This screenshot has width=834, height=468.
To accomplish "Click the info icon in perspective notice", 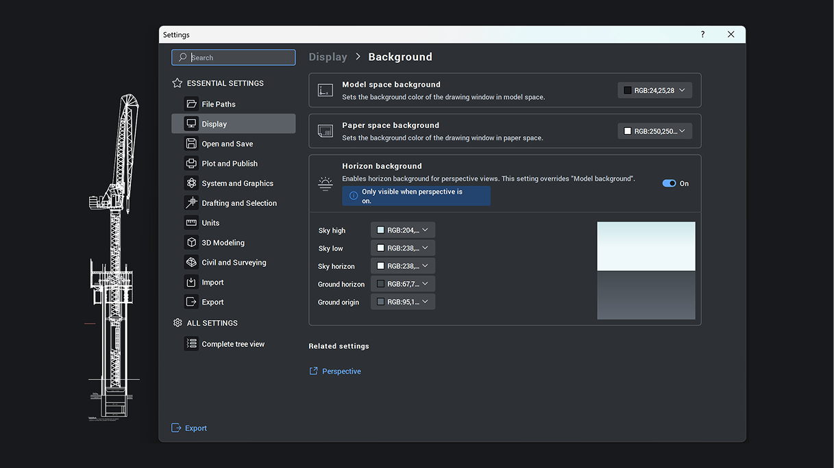I will 354,196.
